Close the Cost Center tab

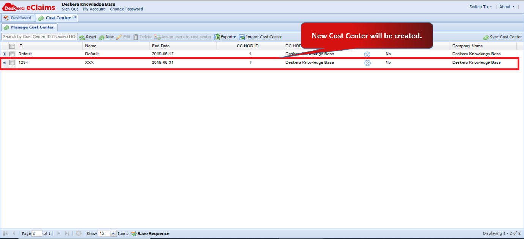pyautogui.click(x=75, y=17)
